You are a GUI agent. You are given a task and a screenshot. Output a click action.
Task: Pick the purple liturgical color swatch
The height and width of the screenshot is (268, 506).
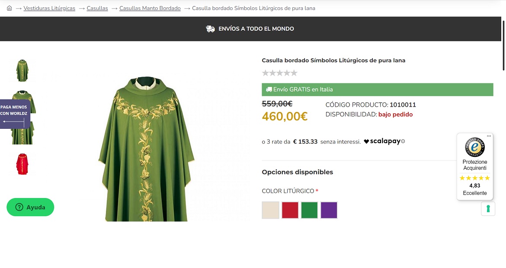(x=329, y=210)
